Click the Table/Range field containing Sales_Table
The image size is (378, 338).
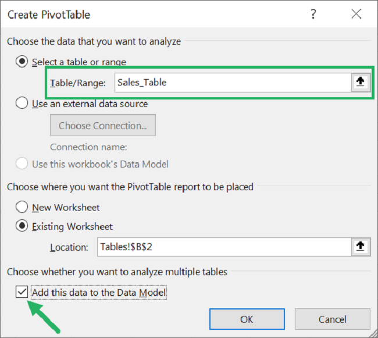pyautogui.click(x=233, y=83)
